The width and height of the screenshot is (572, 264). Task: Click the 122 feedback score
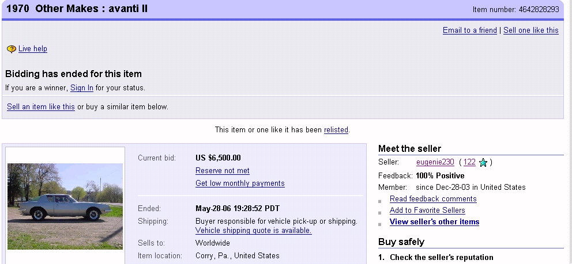(x=469, y=162)
